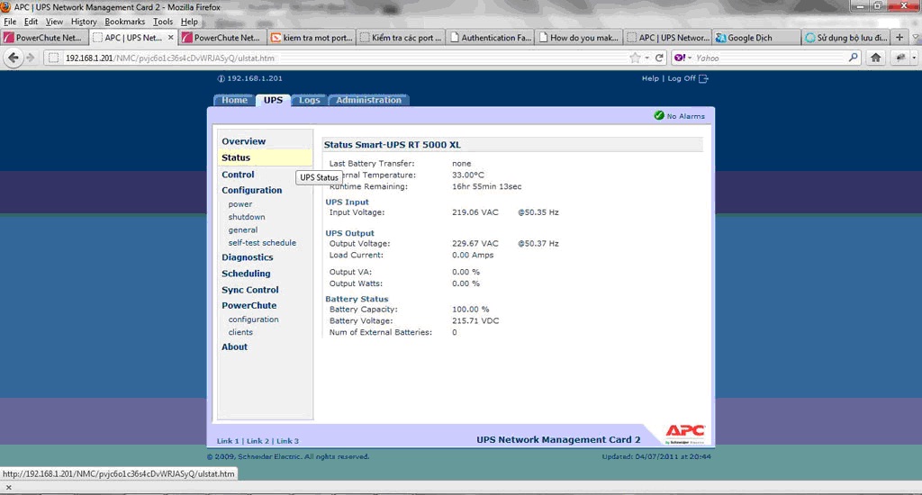Open Control in the sidebar
922x495 pixels.
tap(238, 175)
